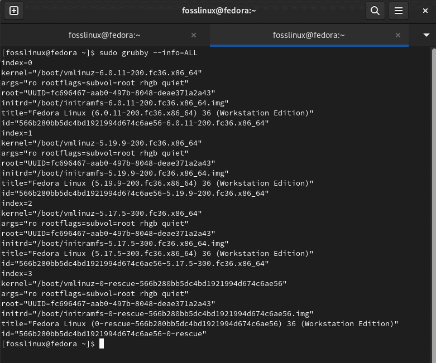436x363 pixels.
Task: Click the command 'sudo grubby --info=ALL'
Action: click(148, 53)
